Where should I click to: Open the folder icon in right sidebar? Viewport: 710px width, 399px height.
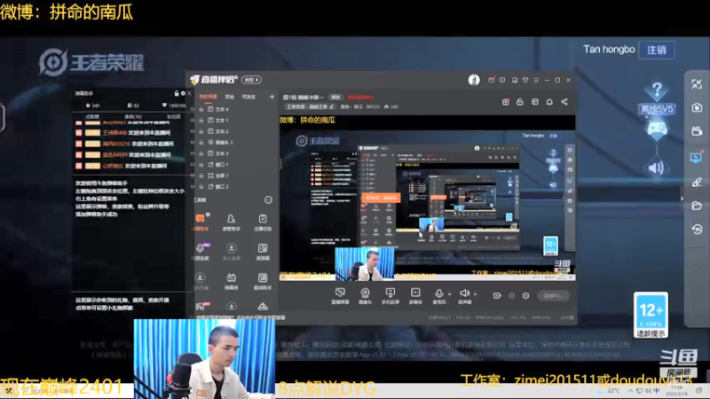tap(697, 206)
